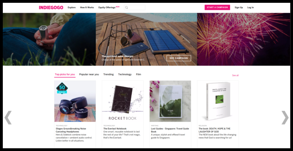Switch to the Film tab
Screen dimensions: 293x151
[139, 74]
